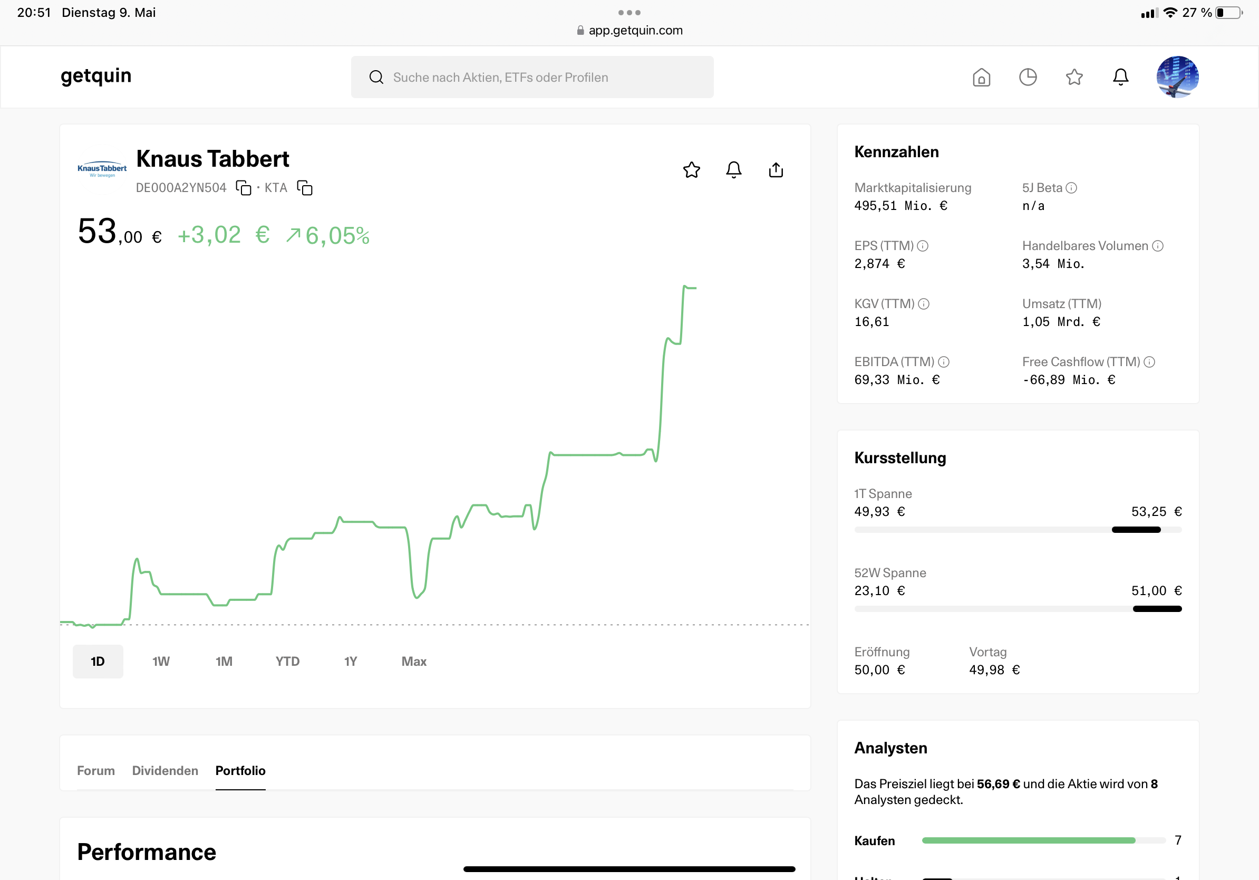Image resolution: width=1259 pixels, height=880 pixels.
Task: Copy the KTA ticker symbol
Action: [305, 188]
